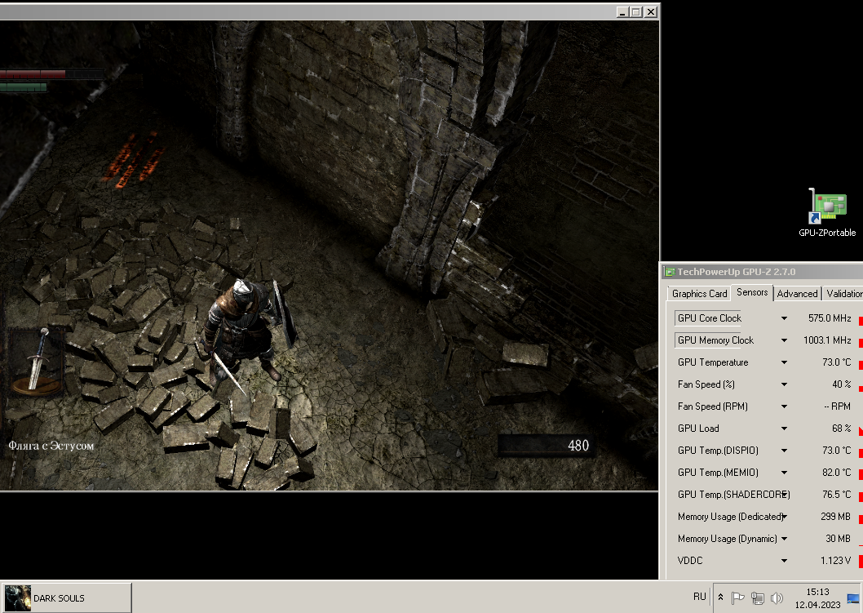Screen dimensions: 863x613
Task: Click the GPU-Z title bar app icon
Action: click(669, 272)
